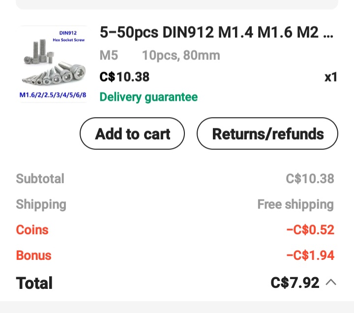This screenshot has height=313, width=354.
Task: Click the Shipping row label
Action: 41,204
